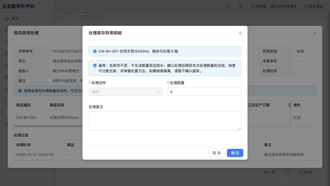The image size is (330, 186).
Task: Click the 取消 button
Action: coord(217,153)
